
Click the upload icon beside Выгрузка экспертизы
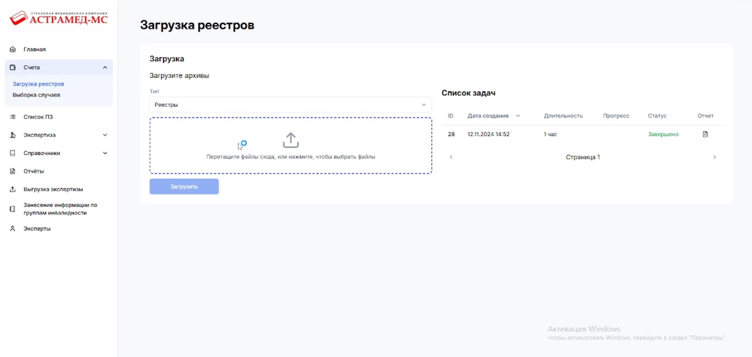coord(13,189)
